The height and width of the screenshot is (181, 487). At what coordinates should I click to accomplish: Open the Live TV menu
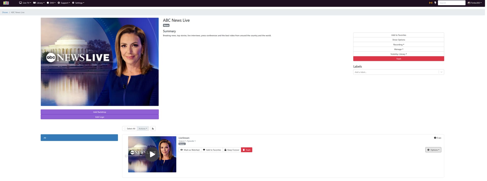click(25, 3)
